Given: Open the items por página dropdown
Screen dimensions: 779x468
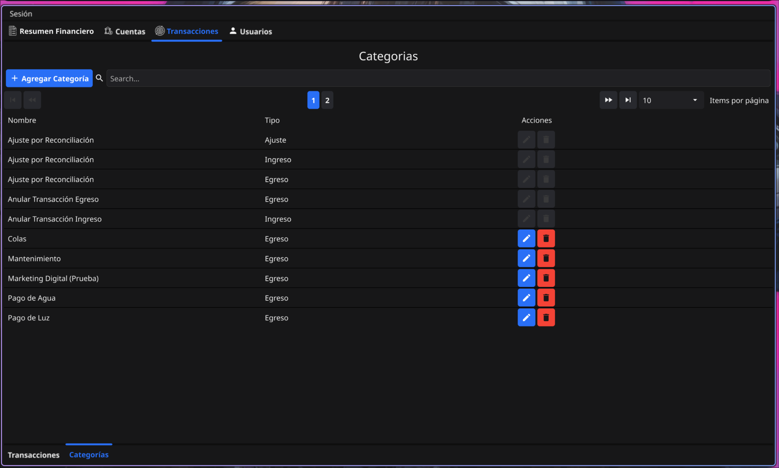Looking at the screenshot, I should point(671,100).
